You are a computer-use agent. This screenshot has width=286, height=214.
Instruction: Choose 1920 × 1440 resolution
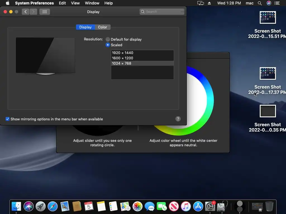142,53
